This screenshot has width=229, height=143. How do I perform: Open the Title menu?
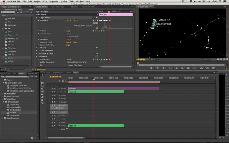click(x=72, y=2)
